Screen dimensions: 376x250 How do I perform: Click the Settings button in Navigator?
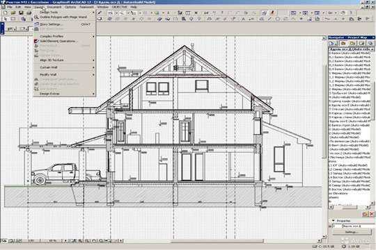[352, 232]
